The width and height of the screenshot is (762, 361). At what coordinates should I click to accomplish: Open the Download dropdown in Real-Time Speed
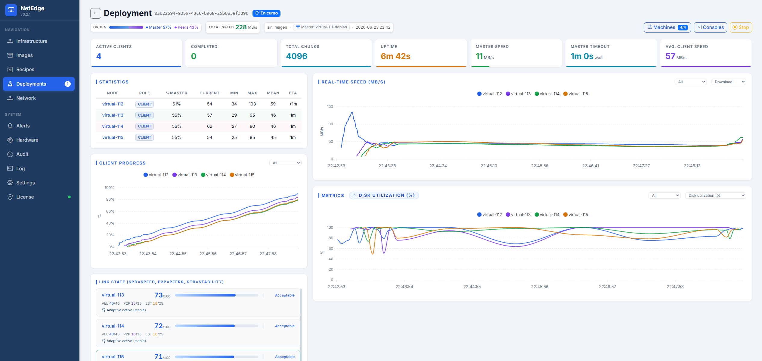(729, 82)
